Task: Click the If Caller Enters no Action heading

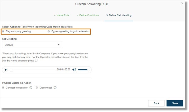Action: pyautogui.click(x=17, y=83)
